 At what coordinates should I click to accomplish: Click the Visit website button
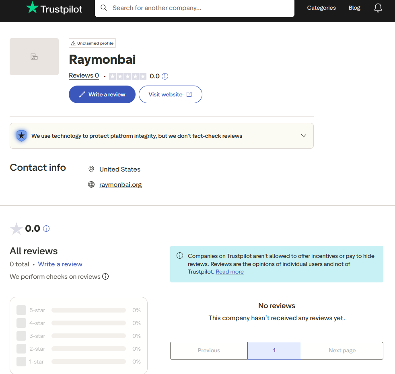[170, 94]
